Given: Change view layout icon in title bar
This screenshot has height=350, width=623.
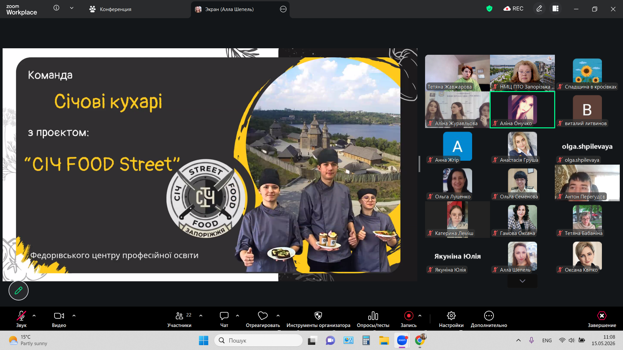Looking at the screenshot, I should pos(556,9).
